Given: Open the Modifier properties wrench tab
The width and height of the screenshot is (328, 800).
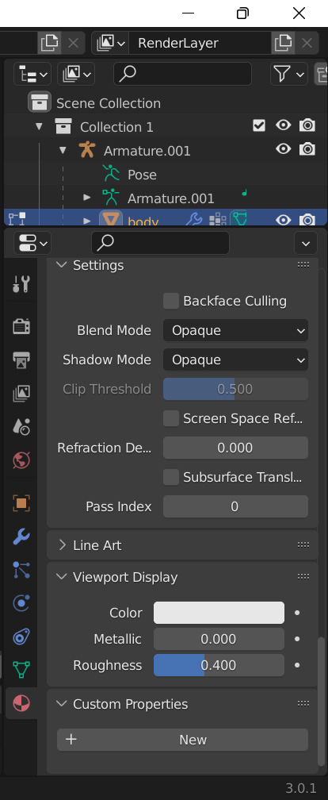Looking at the screenshot, I should coord(21,537).
